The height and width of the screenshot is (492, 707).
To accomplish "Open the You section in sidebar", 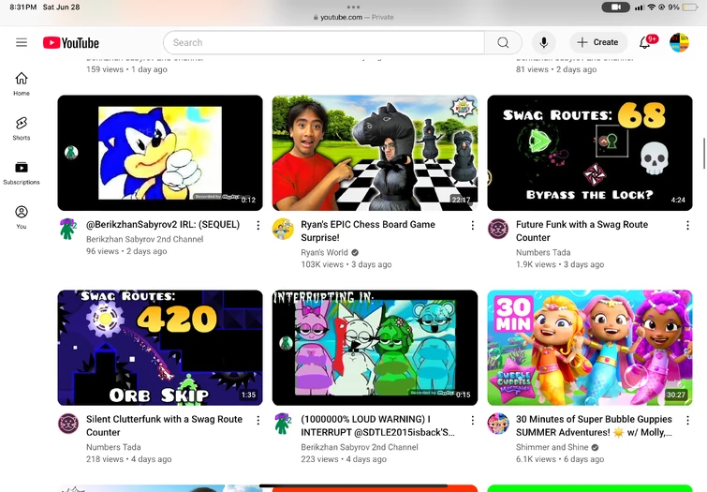I will point(22,217).
